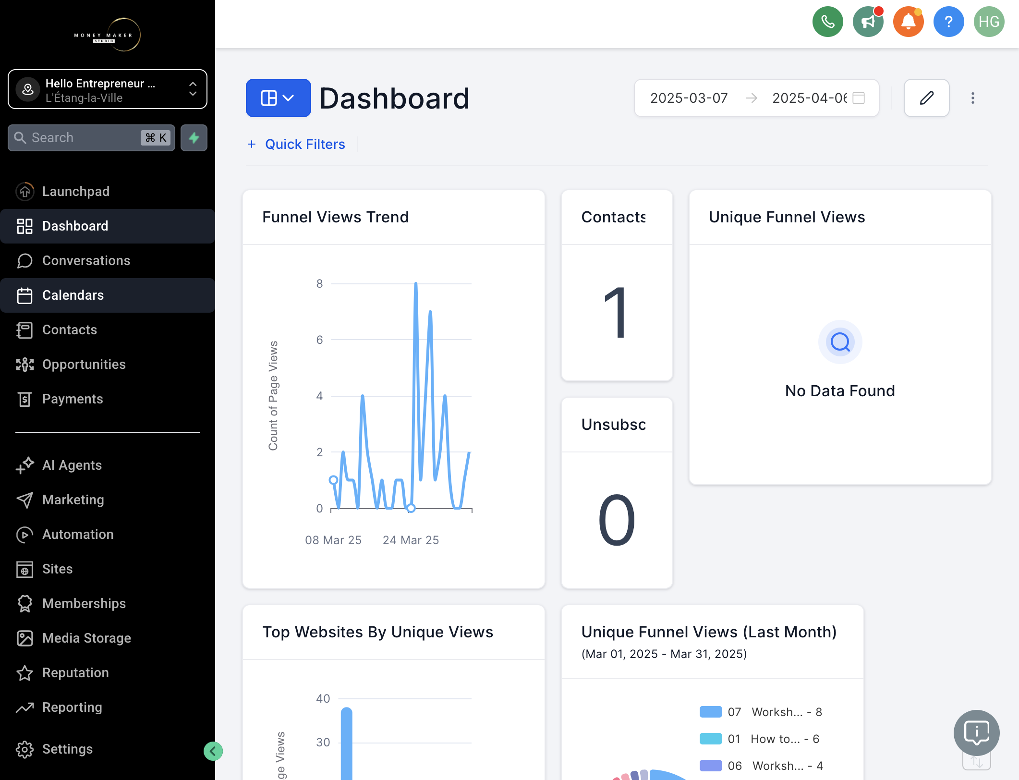Screen dimensions: 1019x780
Task: Click the 2025-03-07 start date field
Action: [689, 98]
